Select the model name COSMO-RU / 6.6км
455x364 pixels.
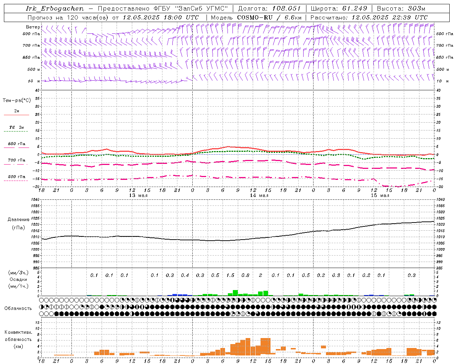269,17
